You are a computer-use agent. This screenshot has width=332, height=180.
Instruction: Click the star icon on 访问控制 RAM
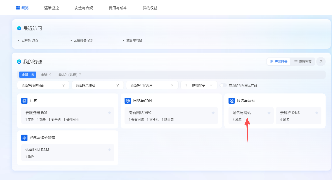click(109, 150)
